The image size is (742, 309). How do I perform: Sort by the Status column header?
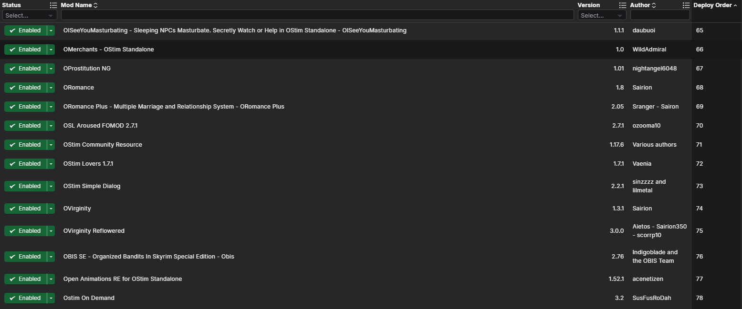(11, 5)
